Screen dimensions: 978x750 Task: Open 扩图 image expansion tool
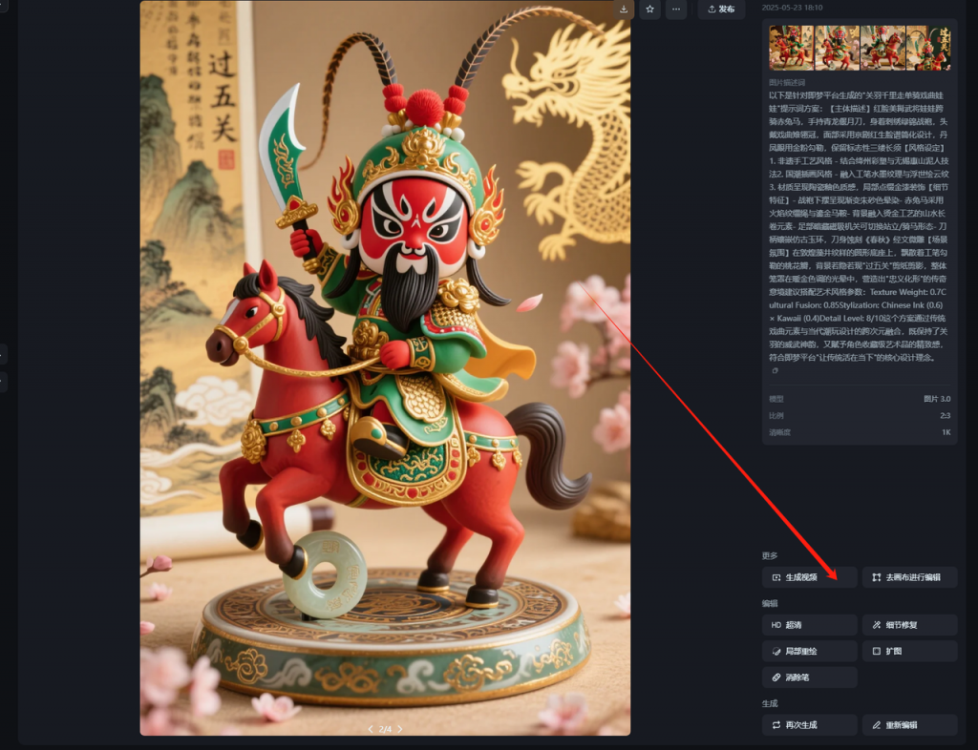[909, 651]
